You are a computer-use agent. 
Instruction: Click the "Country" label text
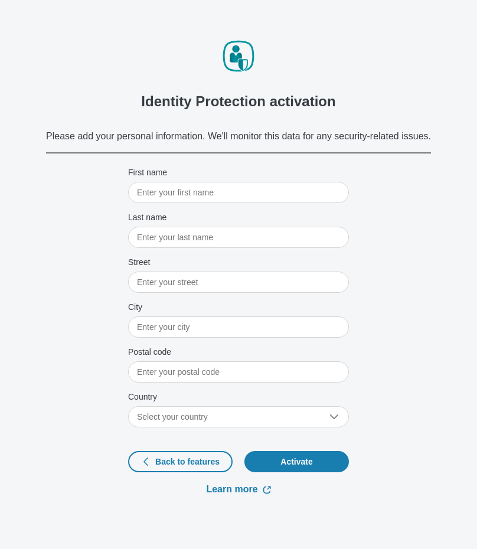(142, 397)
